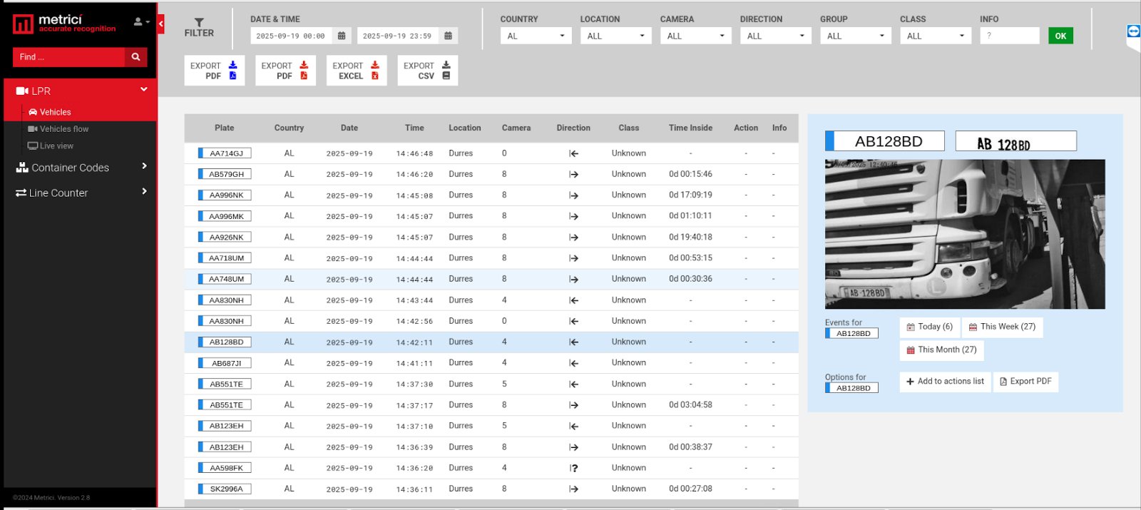Open calendar picker for end date

[448, 36]
